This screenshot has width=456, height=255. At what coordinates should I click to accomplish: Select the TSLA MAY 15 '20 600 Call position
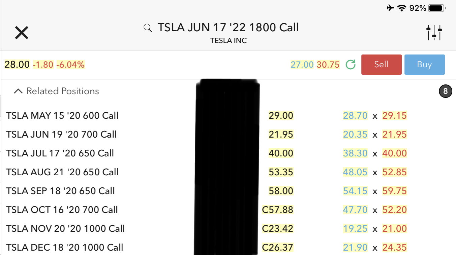point(62,116)
